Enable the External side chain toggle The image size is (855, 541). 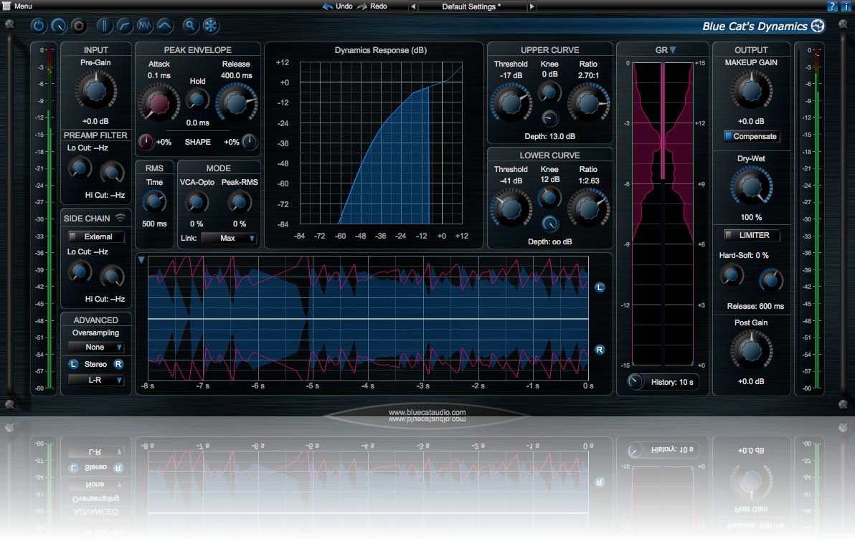(x=97, y=236)
